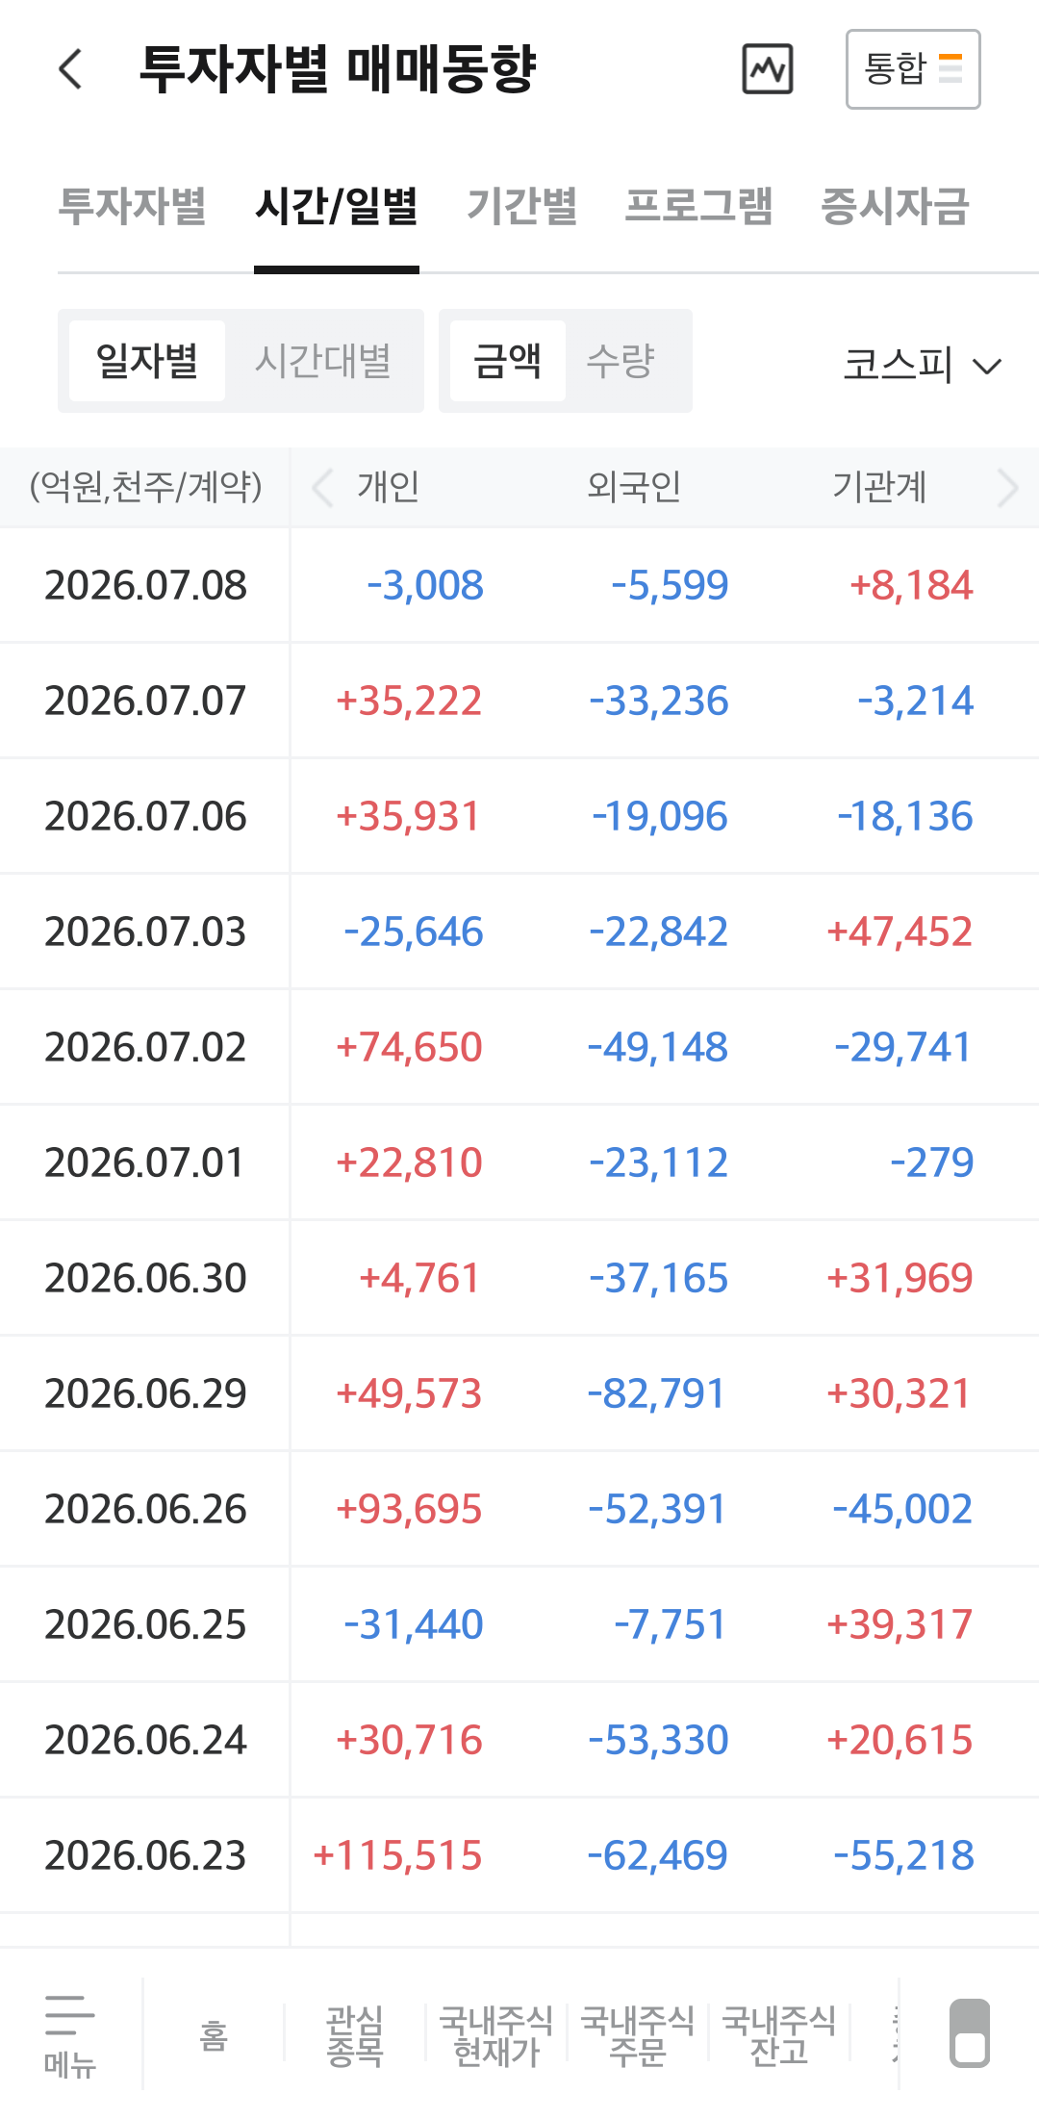The height and width of the screenshot is (2119, 1039).
Task: Open the 기간별 tab
Action: pyautogui.click(x=521, y=206)
